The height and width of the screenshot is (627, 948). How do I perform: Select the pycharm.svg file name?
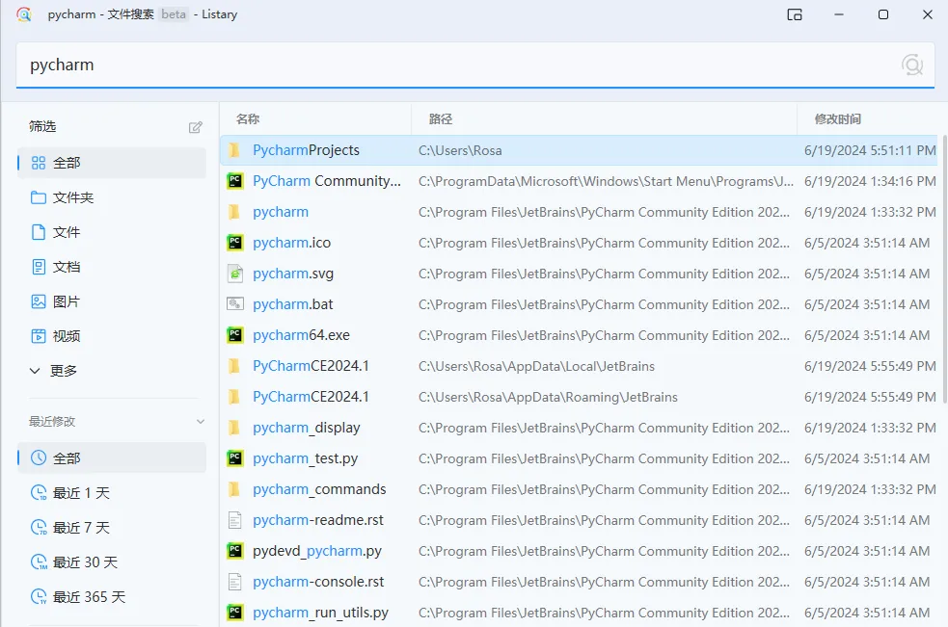click(293, 274)
